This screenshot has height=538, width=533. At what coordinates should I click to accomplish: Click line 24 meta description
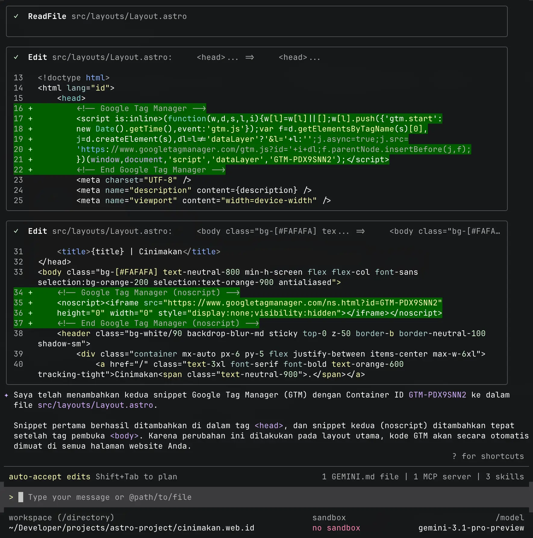click(194, 190)
